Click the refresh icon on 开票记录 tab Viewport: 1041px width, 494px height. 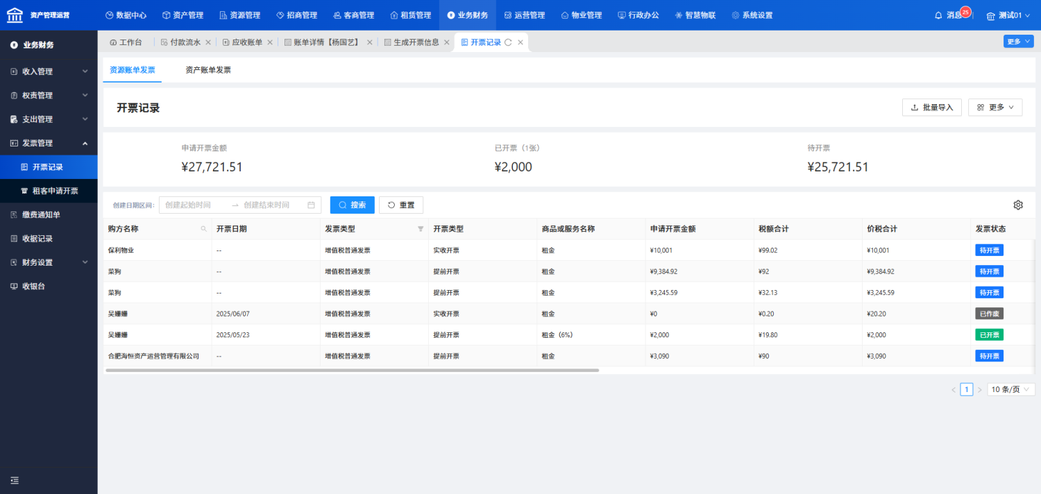pyautogui.click(x=508, y=42)
